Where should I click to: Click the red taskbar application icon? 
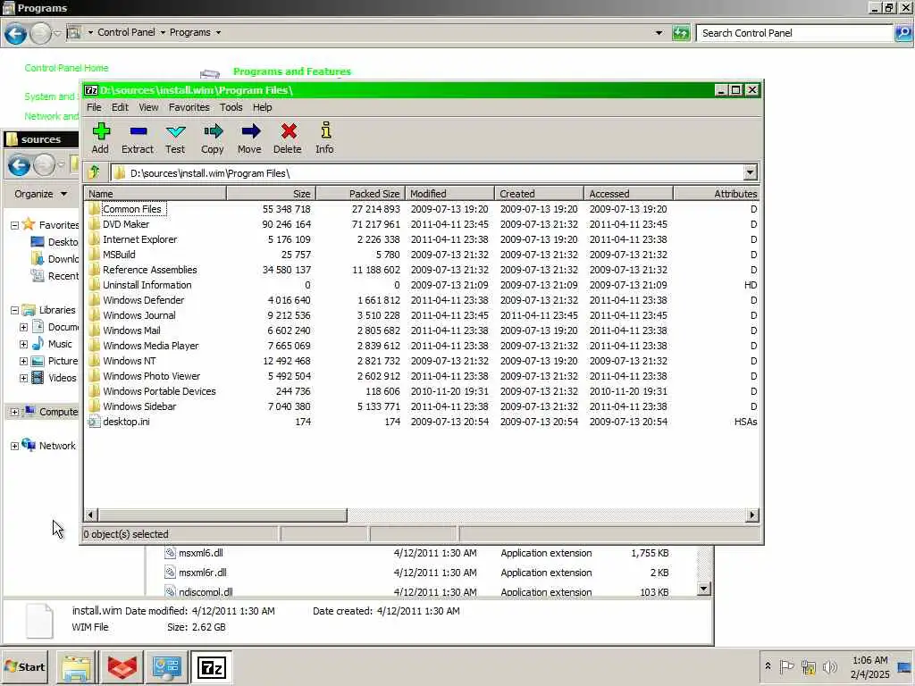[x=122, y=667]
